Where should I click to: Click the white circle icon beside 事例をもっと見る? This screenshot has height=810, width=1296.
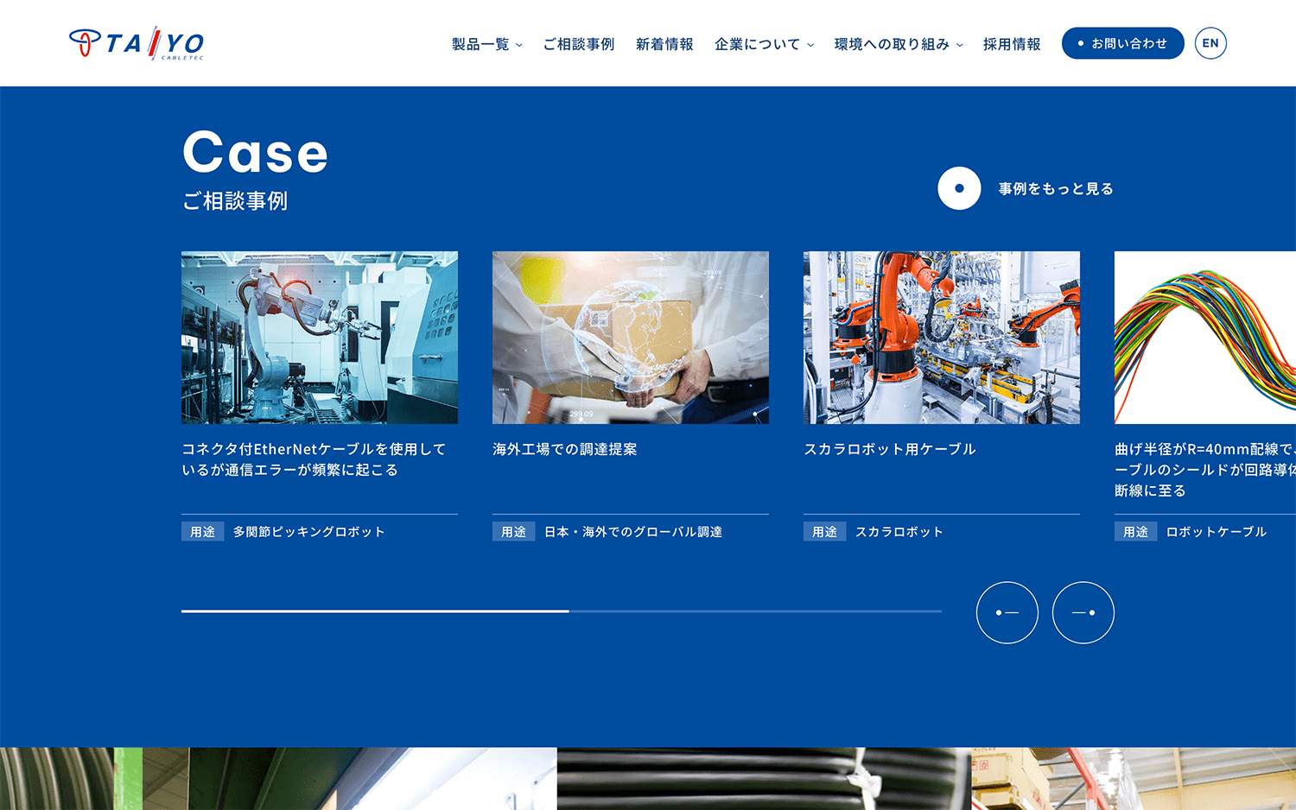point(959,188)
